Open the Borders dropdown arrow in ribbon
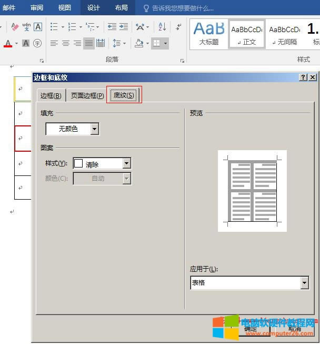Viewport: 320px width, 344px height. pyautogui.click(x=165, y=43)
